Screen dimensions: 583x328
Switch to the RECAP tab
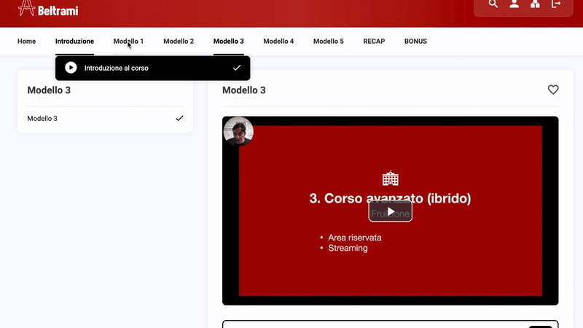coord(374,42)
